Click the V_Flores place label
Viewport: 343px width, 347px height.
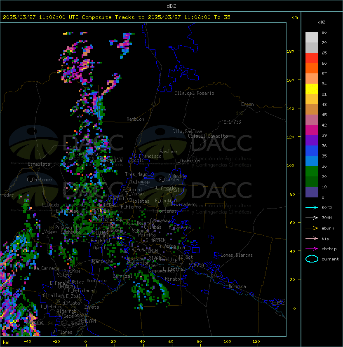(62, 332)
